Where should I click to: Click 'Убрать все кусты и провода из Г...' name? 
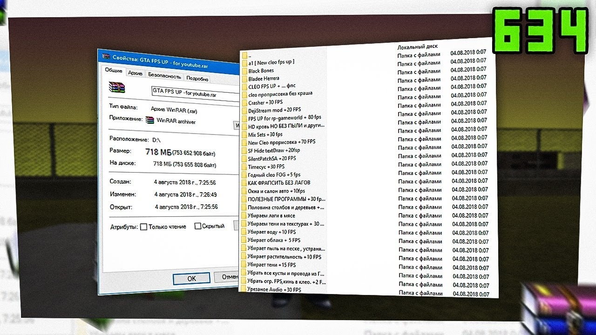285,273
